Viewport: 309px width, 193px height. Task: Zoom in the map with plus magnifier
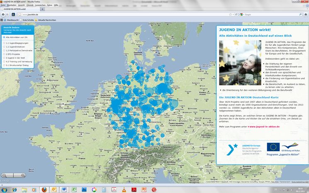pyautogui.click(x=23, y=175)
